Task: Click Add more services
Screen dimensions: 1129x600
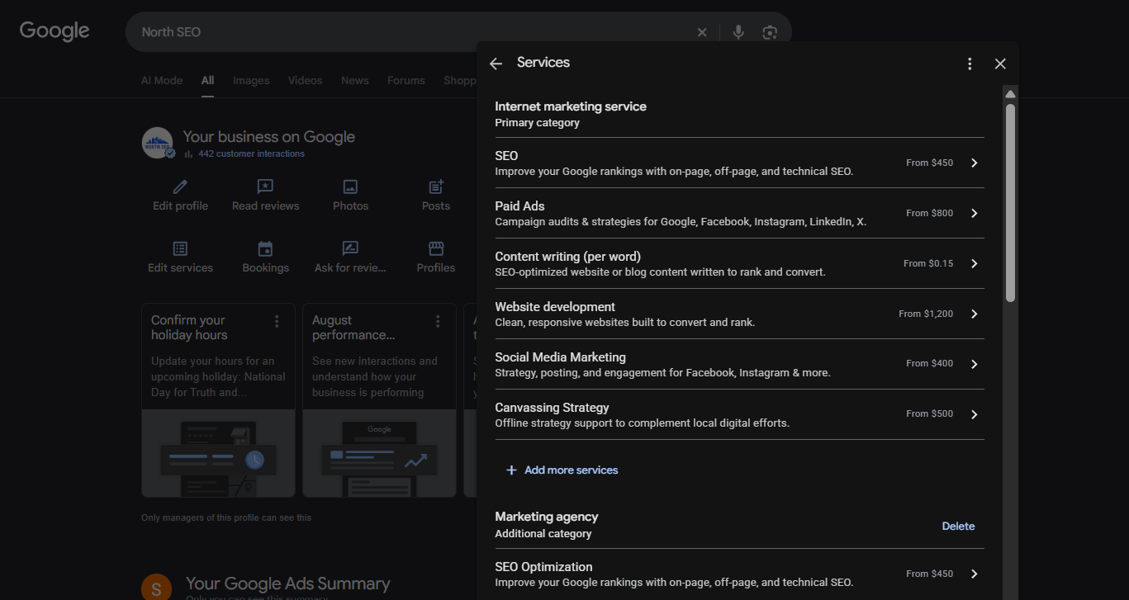Action: [562, 470]
